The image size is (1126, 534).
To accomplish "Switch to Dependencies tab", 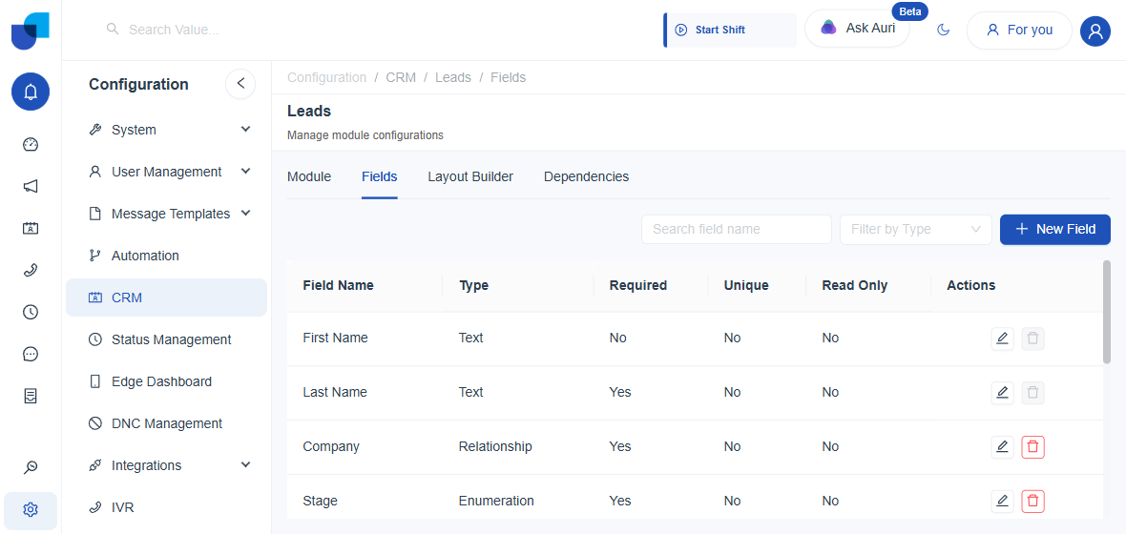I will [x=586, y=176].
